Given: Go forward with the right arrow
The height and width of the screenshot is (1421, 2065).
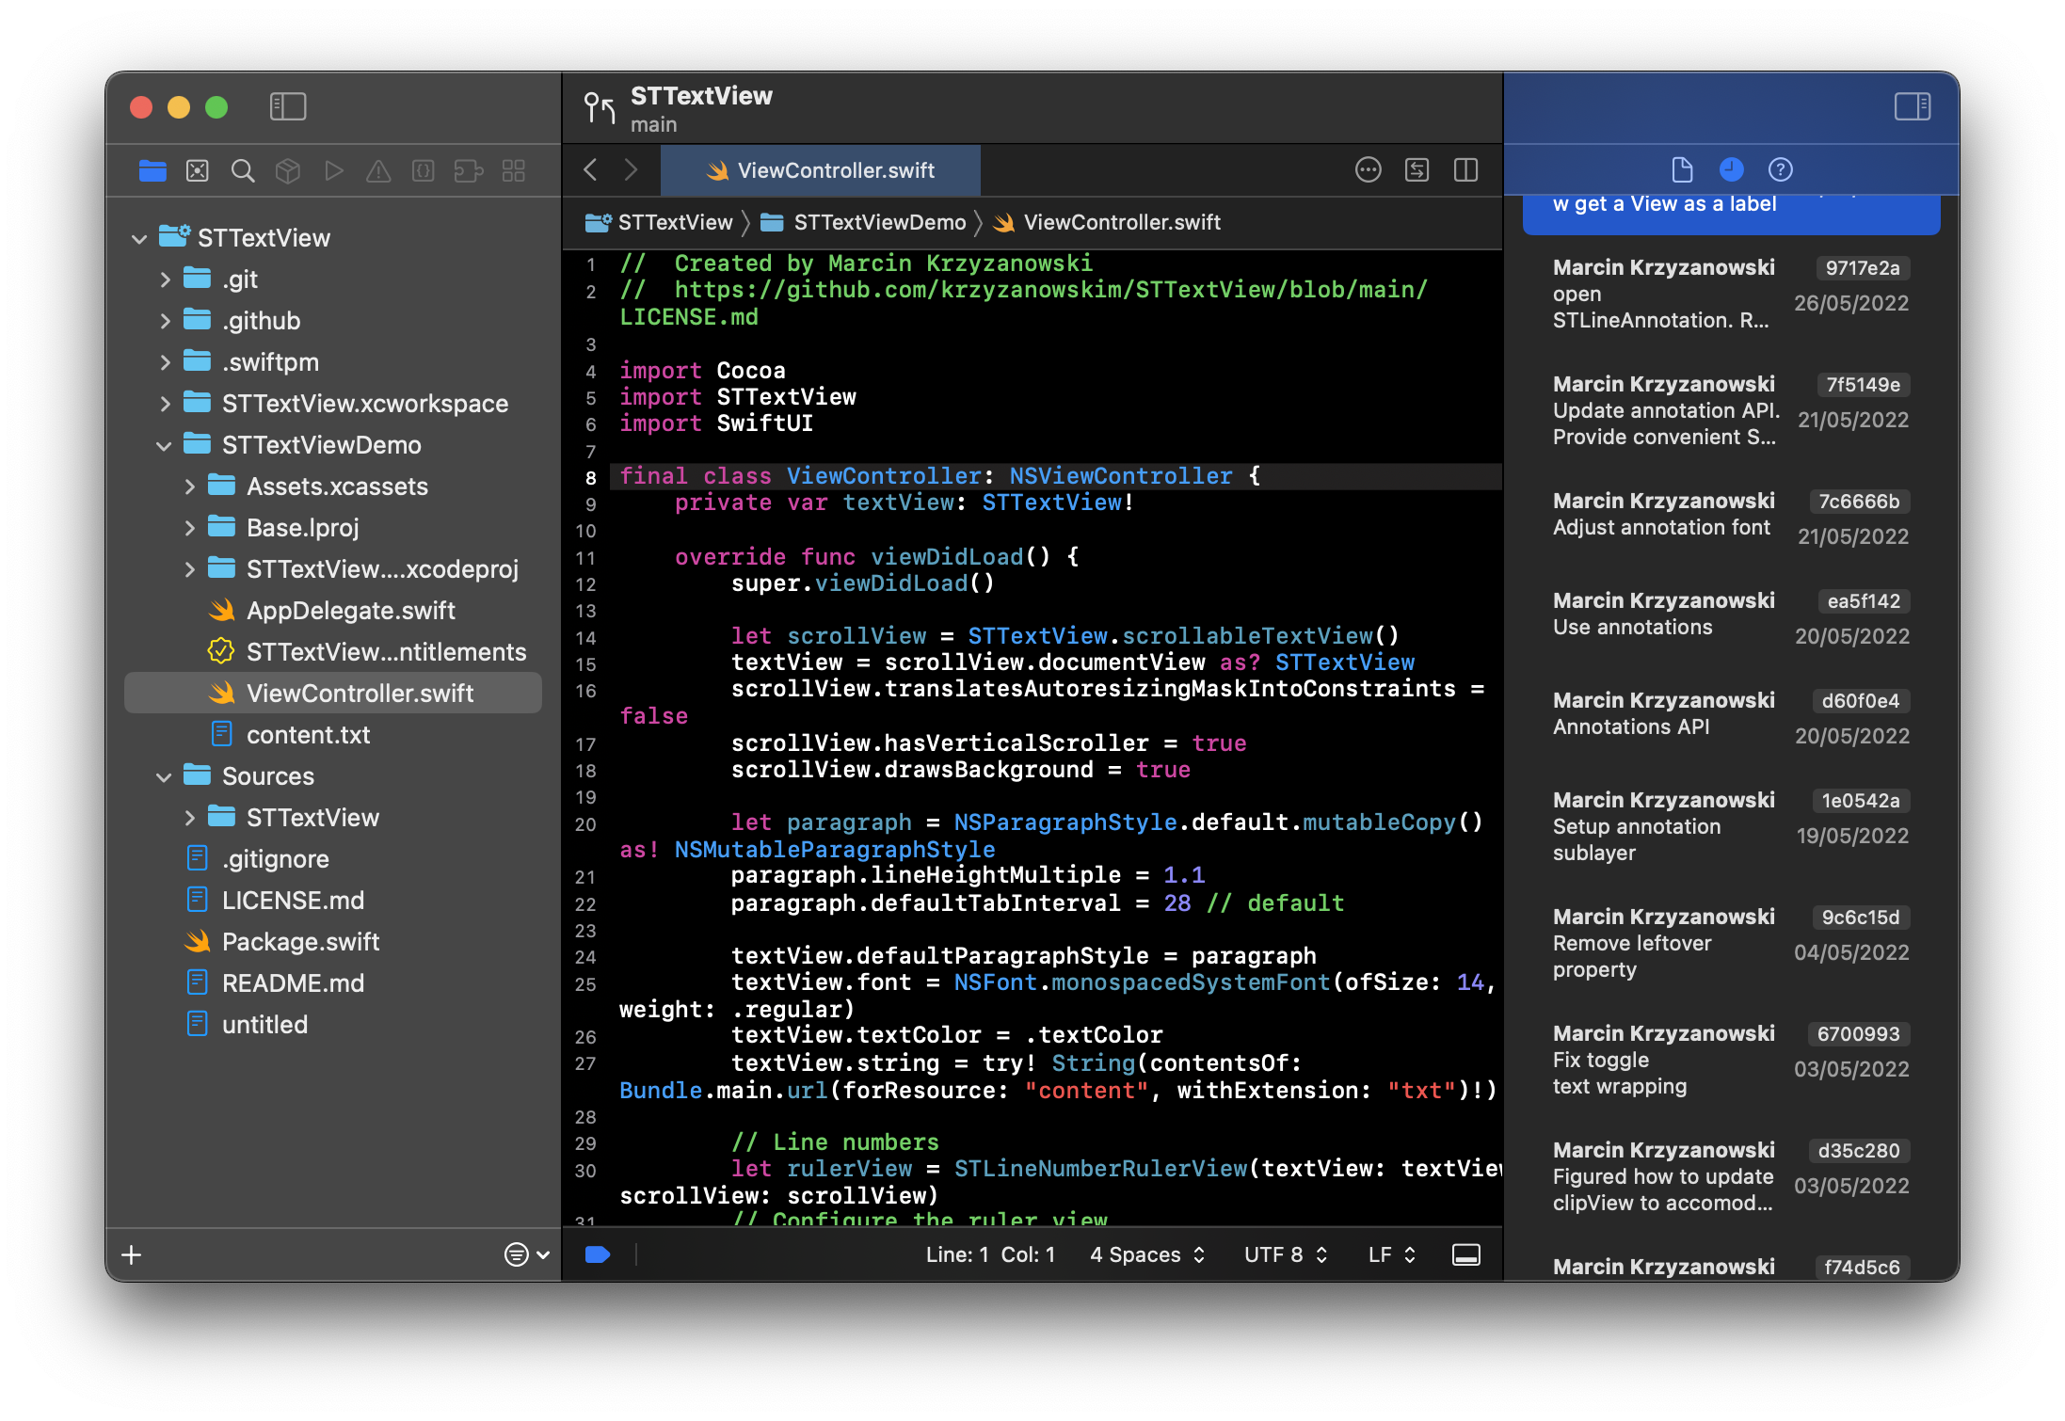Looking at the screenshot, I should [x=631, y=169].
